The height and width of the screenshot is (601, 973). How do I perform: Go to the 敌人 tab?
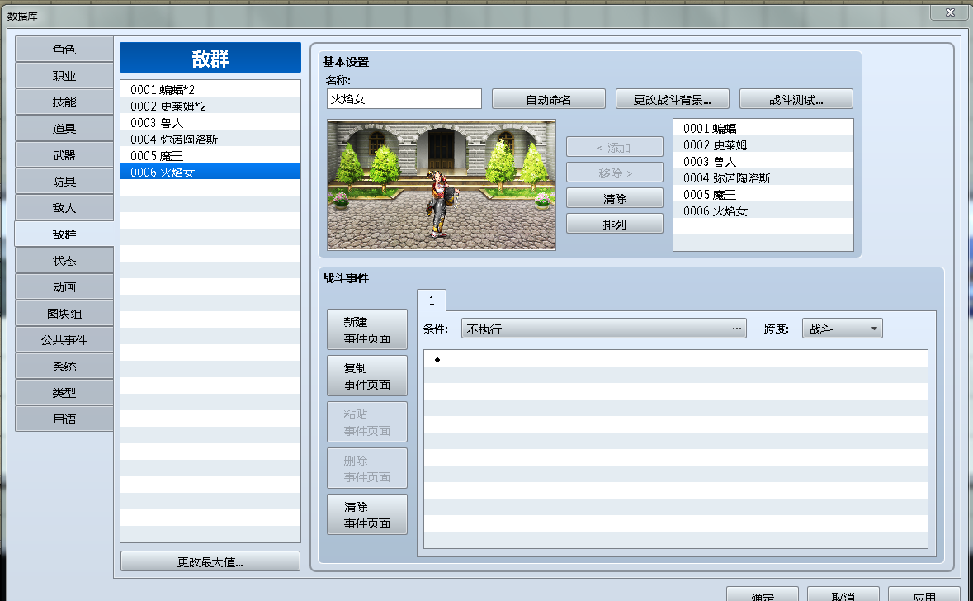coord(64,207)
